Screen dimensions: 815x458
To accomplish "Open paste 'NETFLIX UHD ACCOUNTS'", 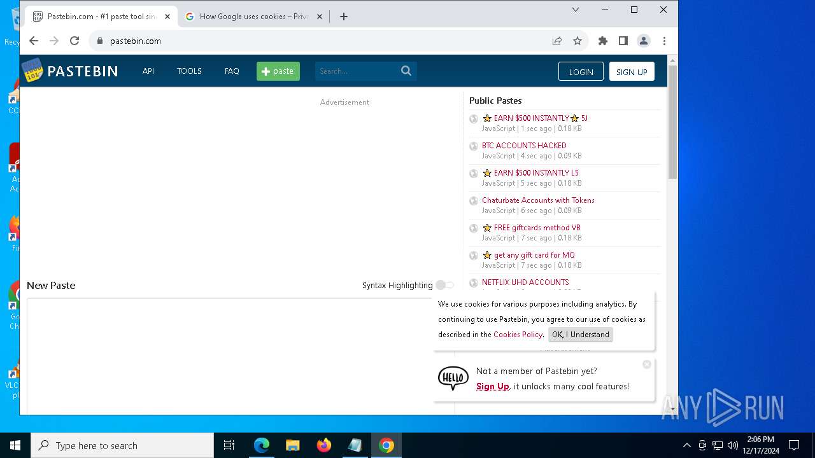I will [525, 282].
